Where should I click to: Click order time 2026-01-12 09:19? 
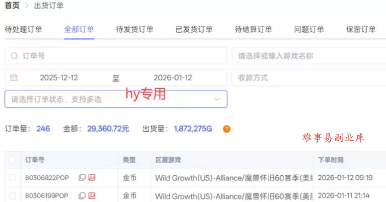pyautogui.click(x=345, y=178)
